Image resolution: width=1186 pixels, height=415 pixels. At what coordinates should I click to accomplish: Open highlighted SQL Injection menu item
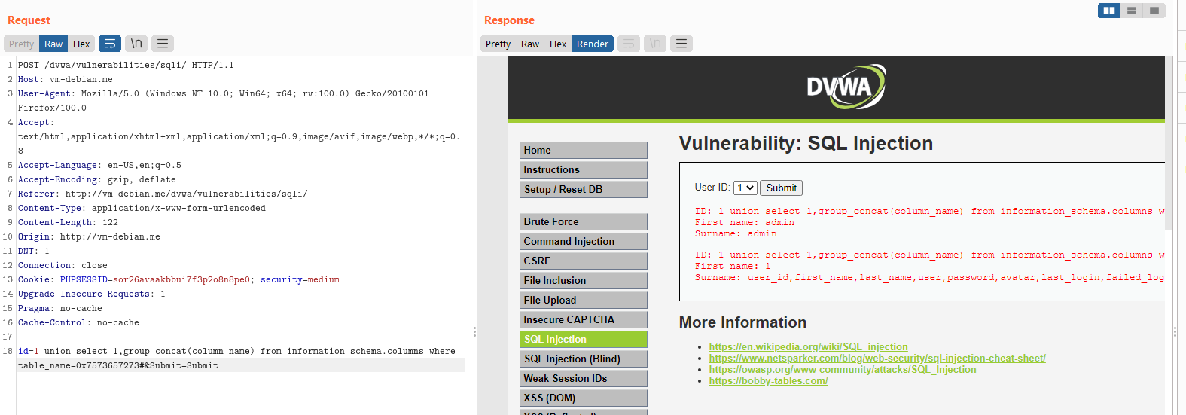584,339
